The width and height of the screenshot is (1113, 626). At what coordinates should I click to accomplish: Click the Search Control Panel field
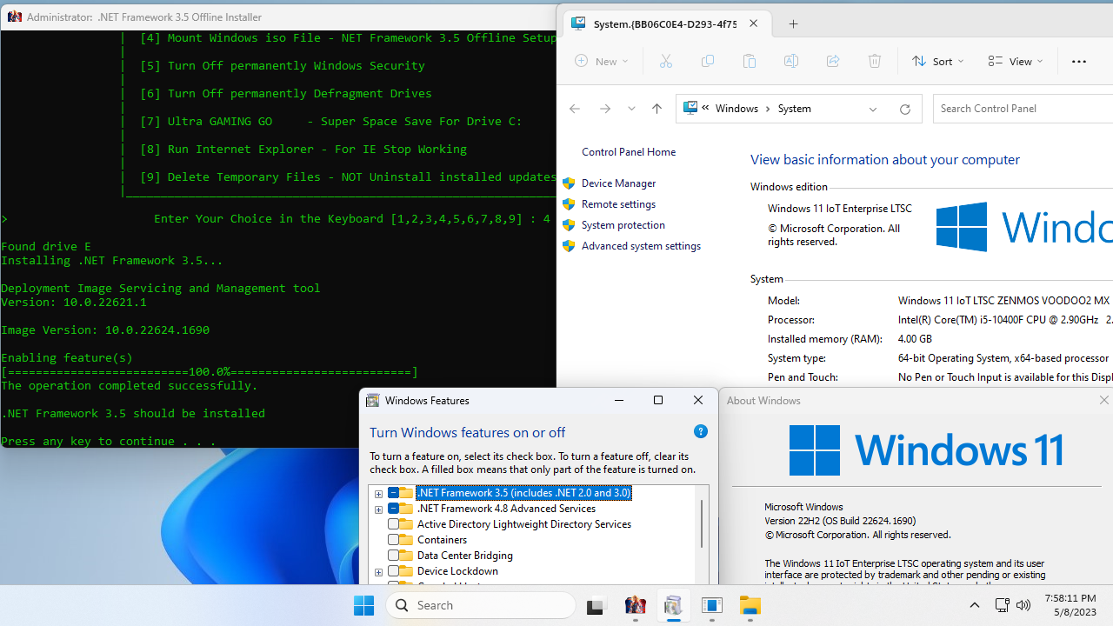pyautogui.click(x=1023, y=109)
